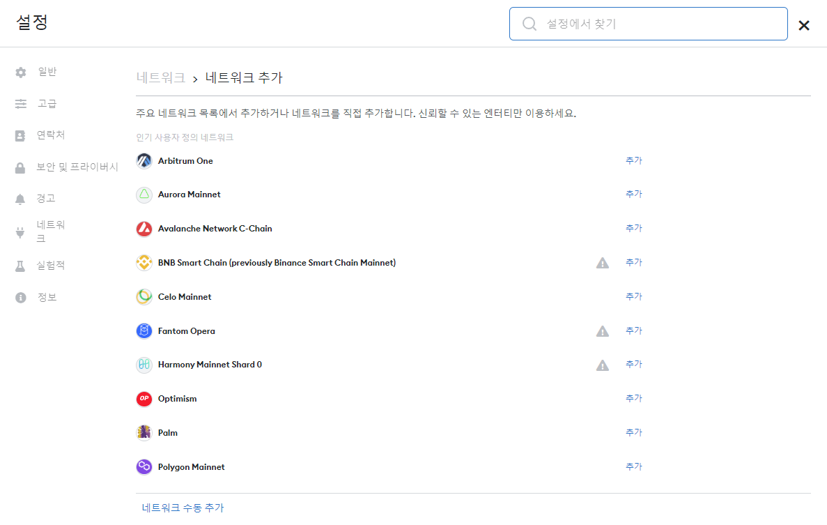Viewport: 827px width, 525px height.
Task: Click the Harmony Mainnet Shard 0 text
Action: (210, 365)
